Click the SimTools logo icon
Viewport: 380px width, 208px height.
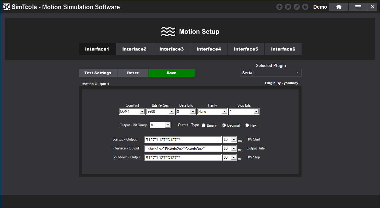[x=7, y=7]
